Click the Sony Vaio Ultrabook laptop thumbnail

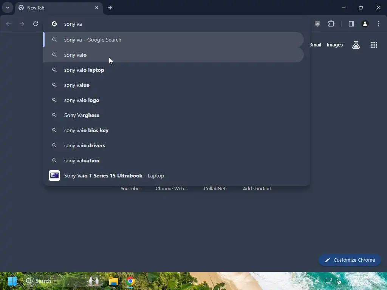pyautogui.click(x=54, y=176)
